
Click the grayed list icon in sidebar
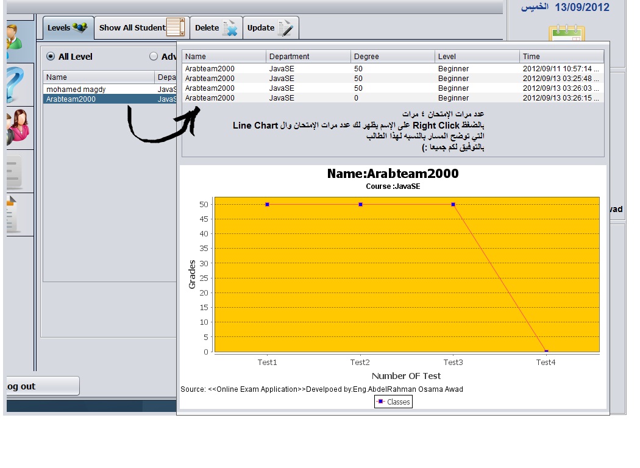click(14, 172)
